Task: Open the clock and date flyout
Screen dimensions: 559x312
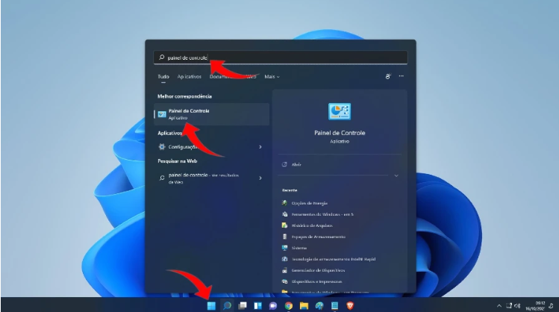Action: point(535,306)
